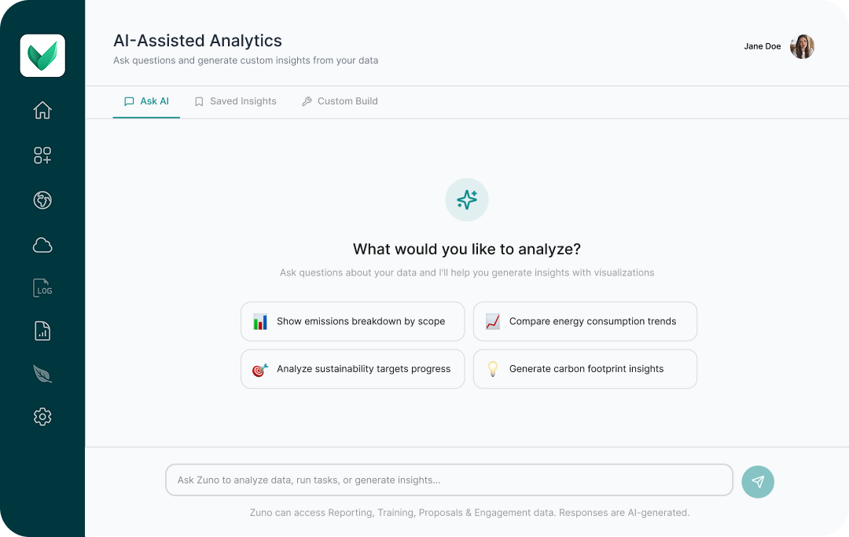Viewport: 849px width, 537px height.
Task: Open the Custom Build tab
Action: [x=340, y=101]
